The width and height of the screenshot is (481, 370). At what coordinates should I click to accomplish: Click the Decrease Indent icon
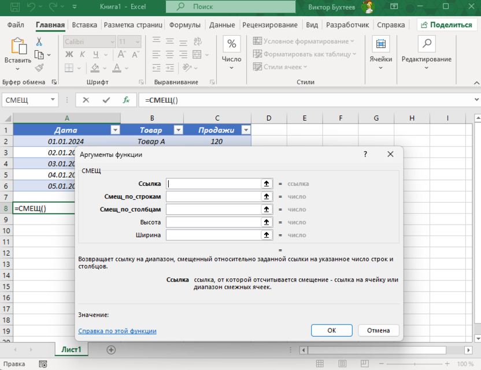pos(157,68)
